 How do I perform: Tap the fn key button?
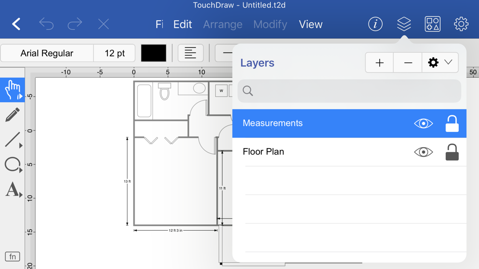13,256
